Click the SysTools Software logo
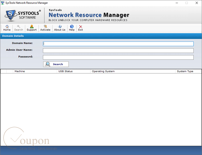This screenshot has width=202, height=155. click(23, 15)
